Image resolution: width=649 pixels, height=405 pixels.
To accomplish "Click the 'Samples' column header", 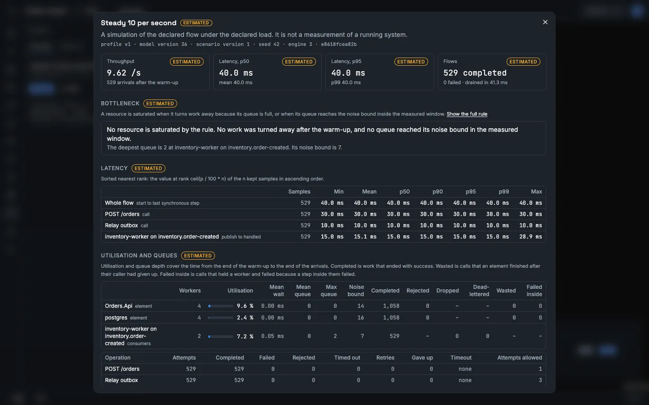I will (x=299, y=192).
